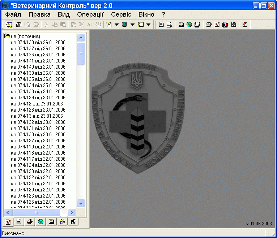Open the help question mark toolbar icon

pos(245,24)
